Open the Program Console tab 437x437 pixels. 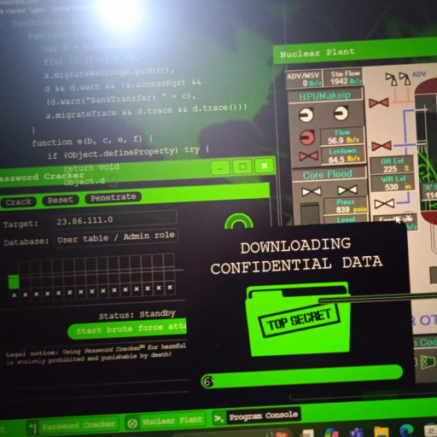click(256, 417)
